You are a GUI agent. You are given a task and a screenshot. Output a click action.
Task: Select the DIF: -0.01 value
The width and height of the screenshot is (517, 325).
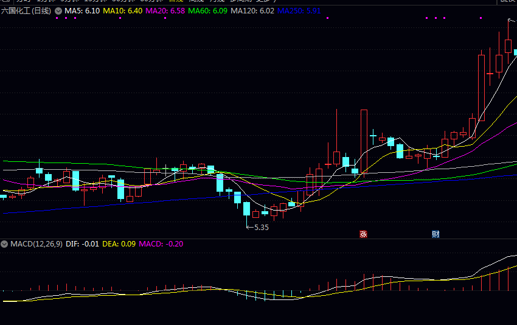[83, 244]
